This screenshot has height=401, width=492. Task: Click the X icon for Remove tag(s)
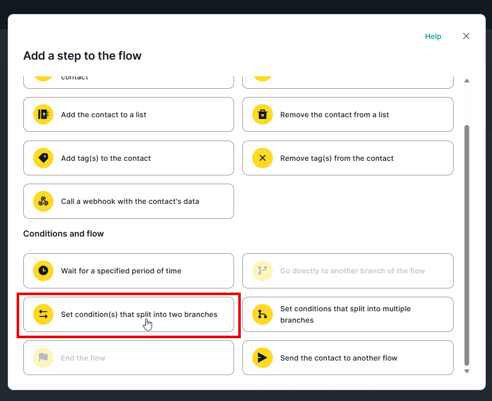click(x=263, y=158)
